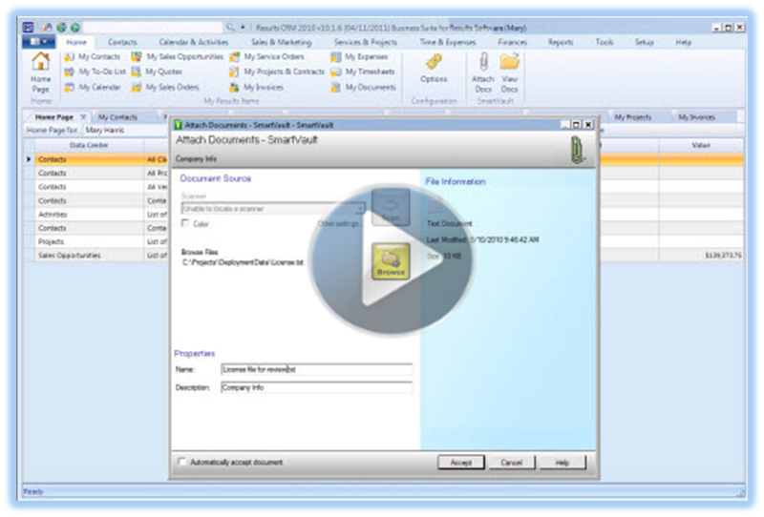Open My Quotes

[x=157, y=72]
